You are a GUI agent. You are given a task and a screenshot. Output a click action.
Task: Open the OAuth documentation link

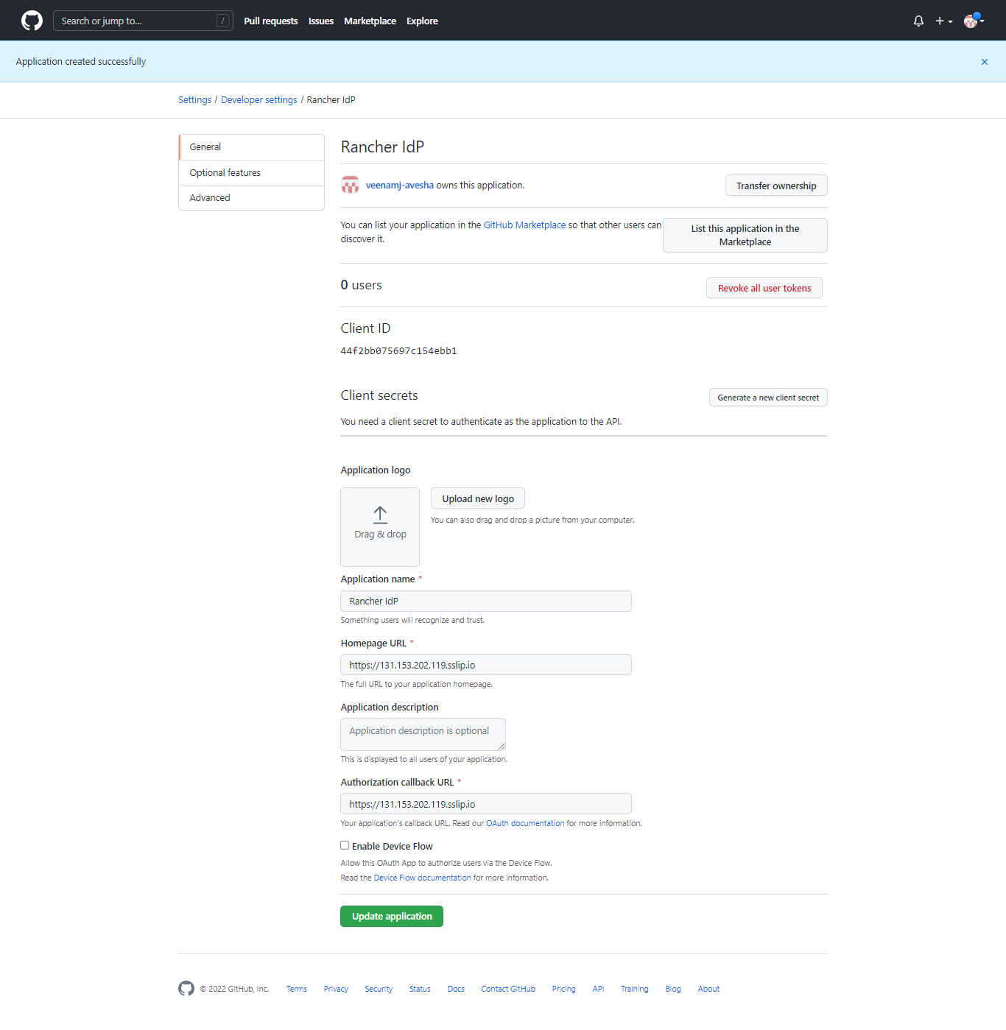(525, 823)
